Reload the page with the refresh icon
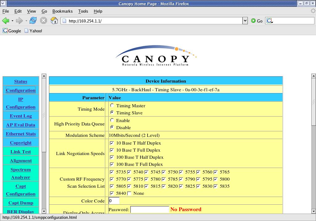Screen dimensions: 316x221 point(33,21)
